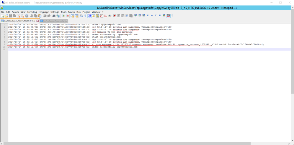Toggle the ABC spell check icon
This screenshot has width=294, height=145.
tap(168, 16)
